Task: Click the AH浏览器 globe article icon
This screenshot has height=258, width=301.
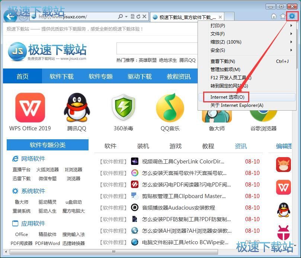Action: 135,230
